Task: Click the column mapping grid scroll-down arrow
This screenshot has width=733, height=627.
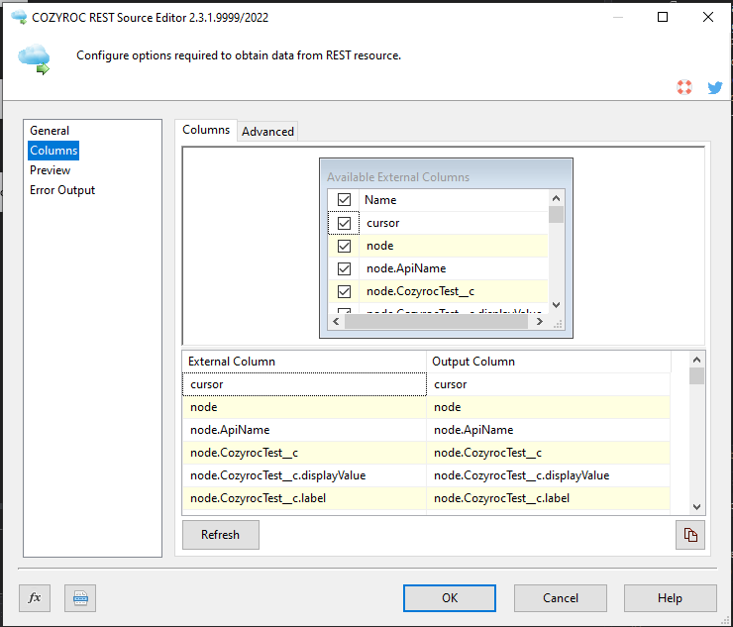Action: 696,504
